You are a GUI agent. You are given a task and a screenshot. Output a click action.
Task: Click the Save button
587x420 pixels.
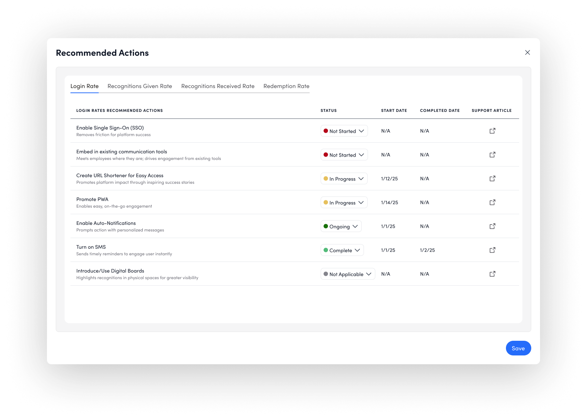coord(518,348)
